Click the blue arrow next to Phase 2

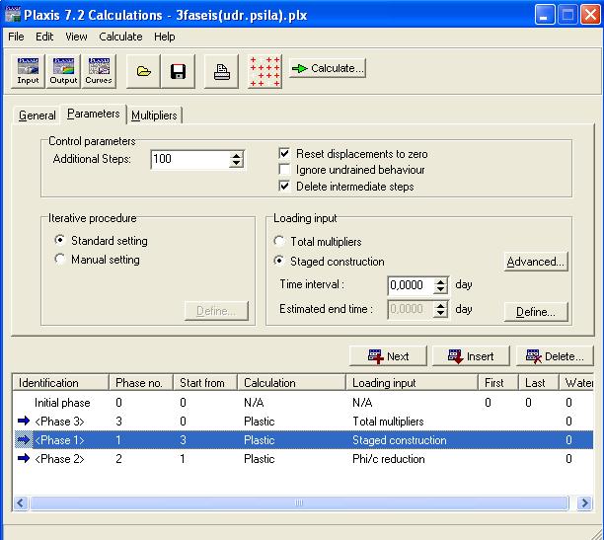tap(24, 458)
